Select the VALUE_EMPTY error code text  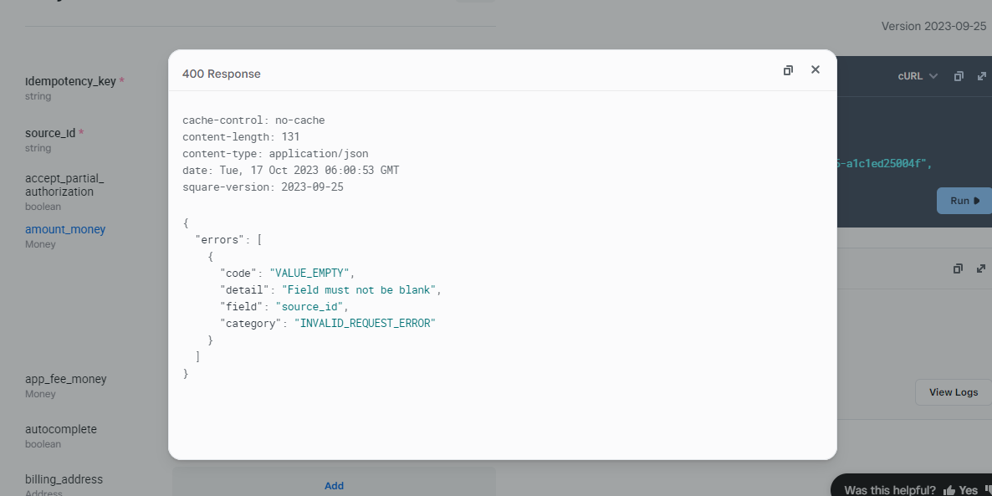(309, 273)
